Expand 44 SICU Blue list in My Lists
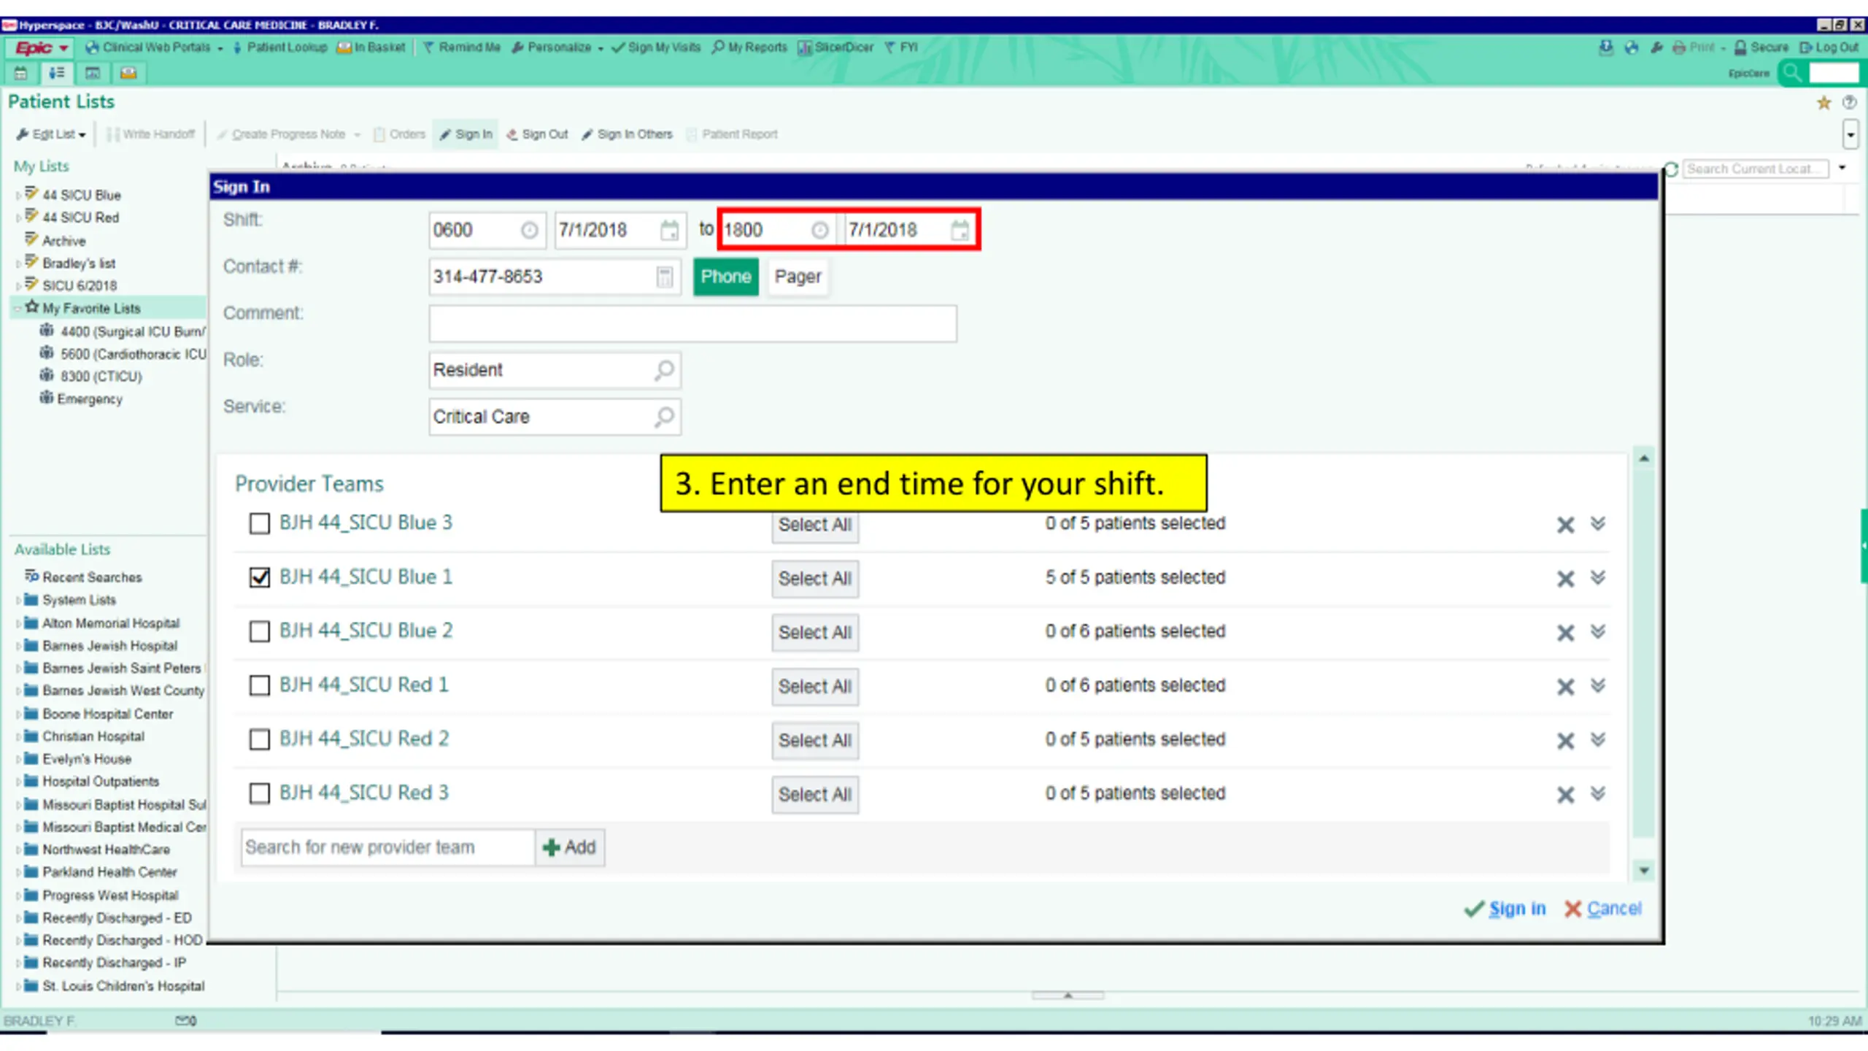 (x=18, y=196)
